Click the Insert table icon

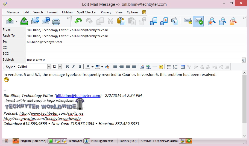(x=183, y=67)
